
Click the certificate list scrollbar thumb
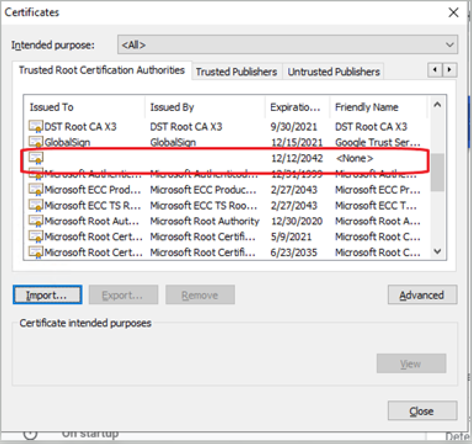(438, 173)
